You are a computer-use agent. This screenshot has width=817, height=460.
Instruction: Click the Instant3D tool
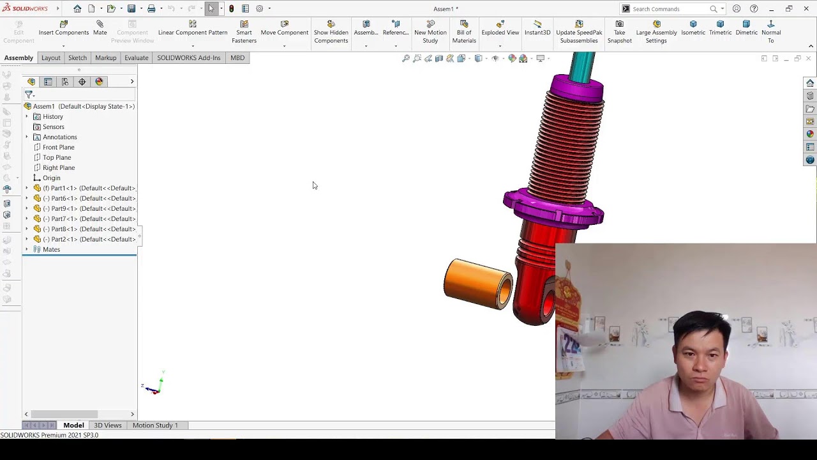[537, 29]
